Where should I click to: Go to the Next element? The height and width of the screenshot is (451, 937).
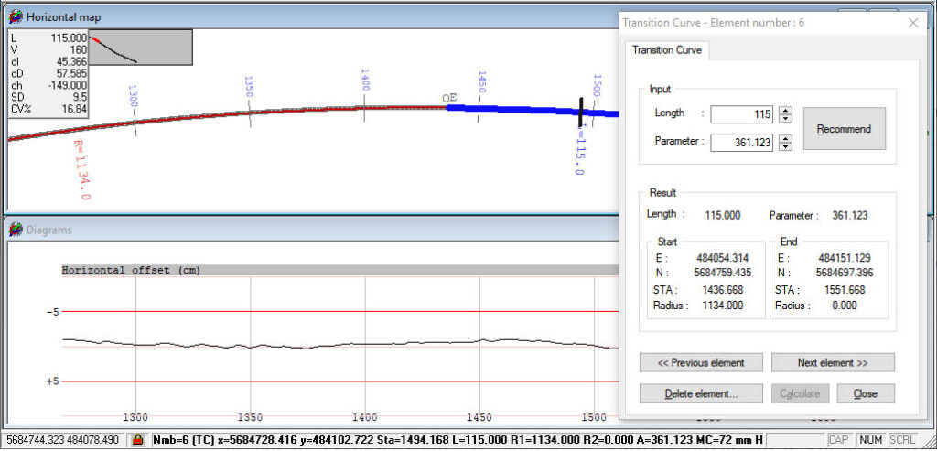[833, 362]
